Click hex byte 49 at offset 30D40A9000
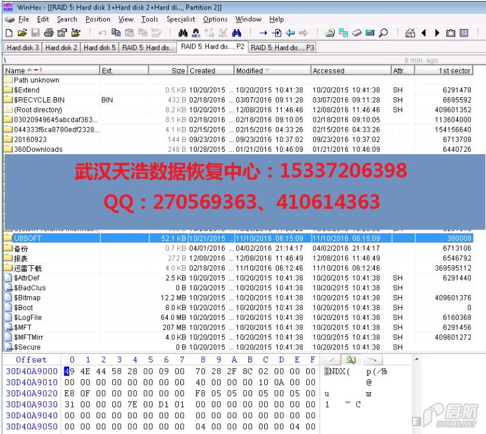 pyautogui.click(x=67, y=371)
